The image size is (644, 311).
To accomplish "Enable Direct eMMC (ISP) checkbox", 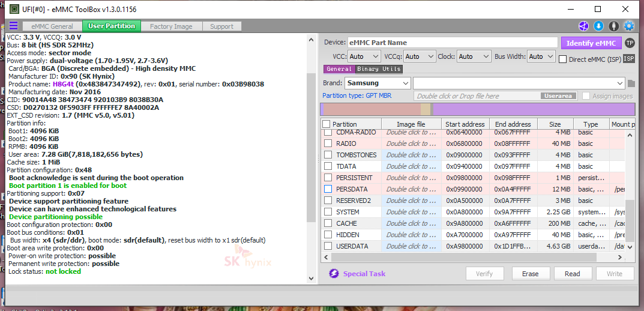I will point(563,59).
